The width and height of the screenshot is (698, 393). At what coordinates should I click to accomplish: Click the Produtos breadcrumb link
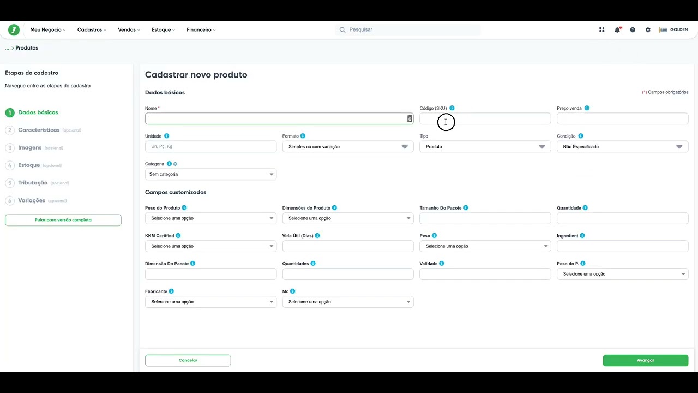coord(27,48)
